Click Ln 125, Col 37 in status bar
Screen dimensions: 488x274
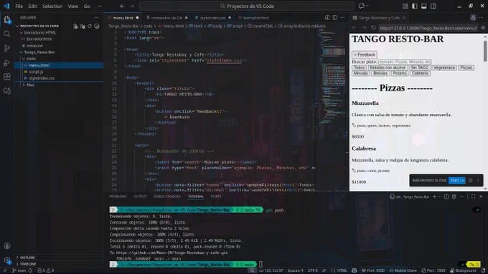(x=271, y=270)
